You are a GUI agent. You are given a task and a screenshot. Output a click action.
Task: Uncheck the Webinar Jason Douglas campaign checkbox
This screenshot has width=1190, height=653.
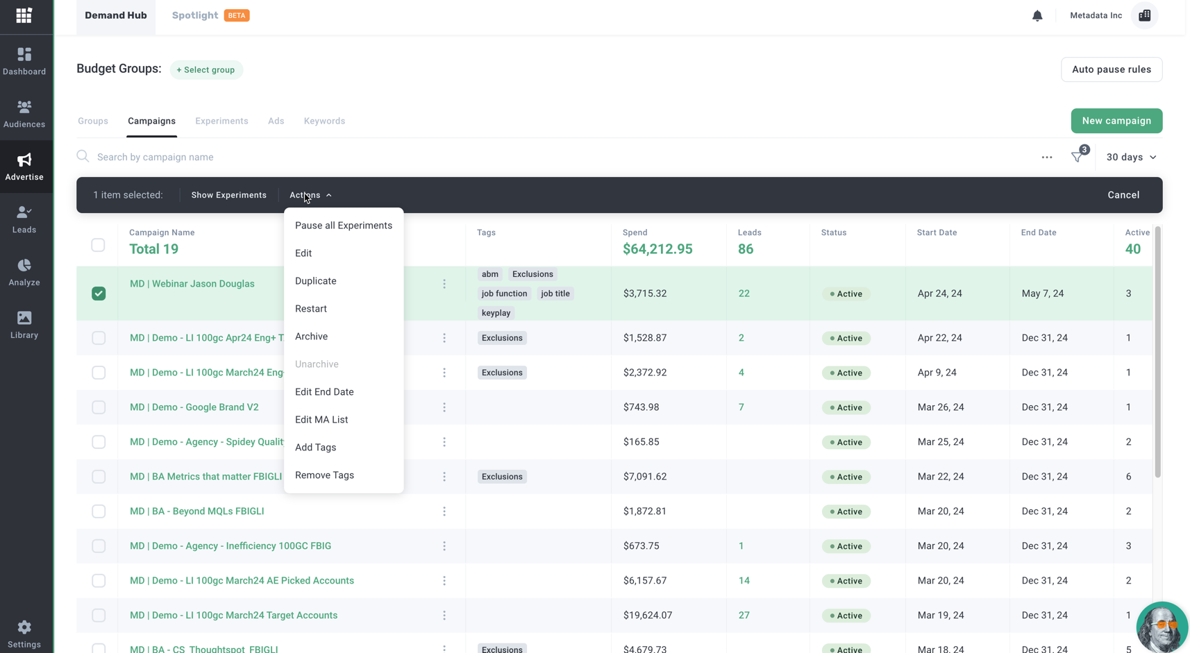coord(99,294)
